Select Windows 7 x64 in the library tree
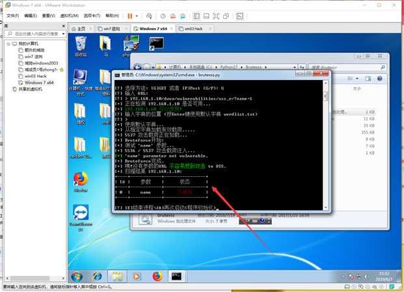Screen dimensions: 404x292 click(x=39, y=83)
